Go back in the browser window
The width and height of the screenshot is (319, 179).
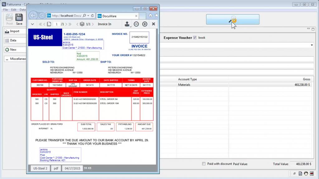tap(33, 16)
